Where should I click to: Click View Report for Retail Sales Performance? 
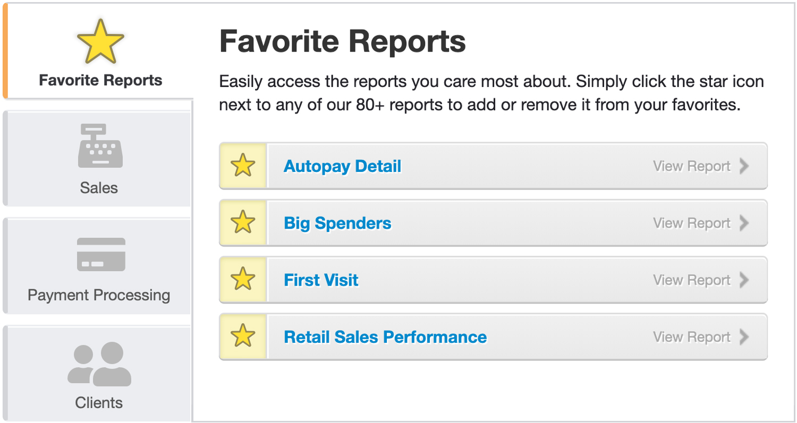pyautogui.click(x=691, y=336)
